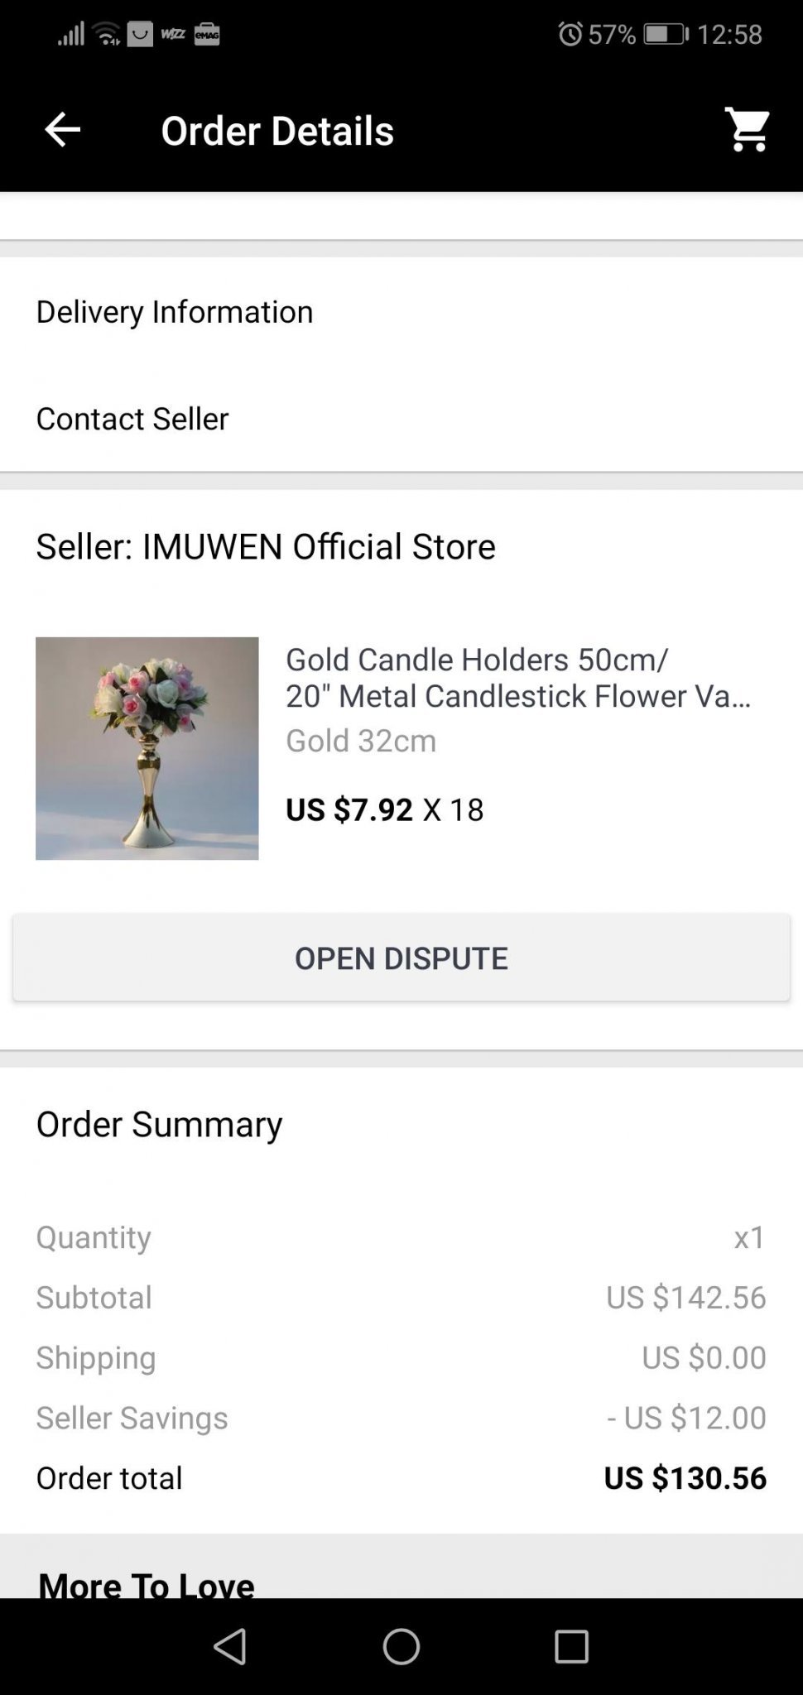
Task: Tap the battery status icon
Action: (x=666, y=34)
